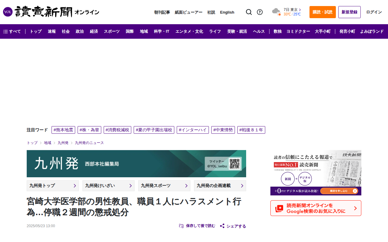
Task: Select the 国際 nav item
Action: [x=130, y=31]
